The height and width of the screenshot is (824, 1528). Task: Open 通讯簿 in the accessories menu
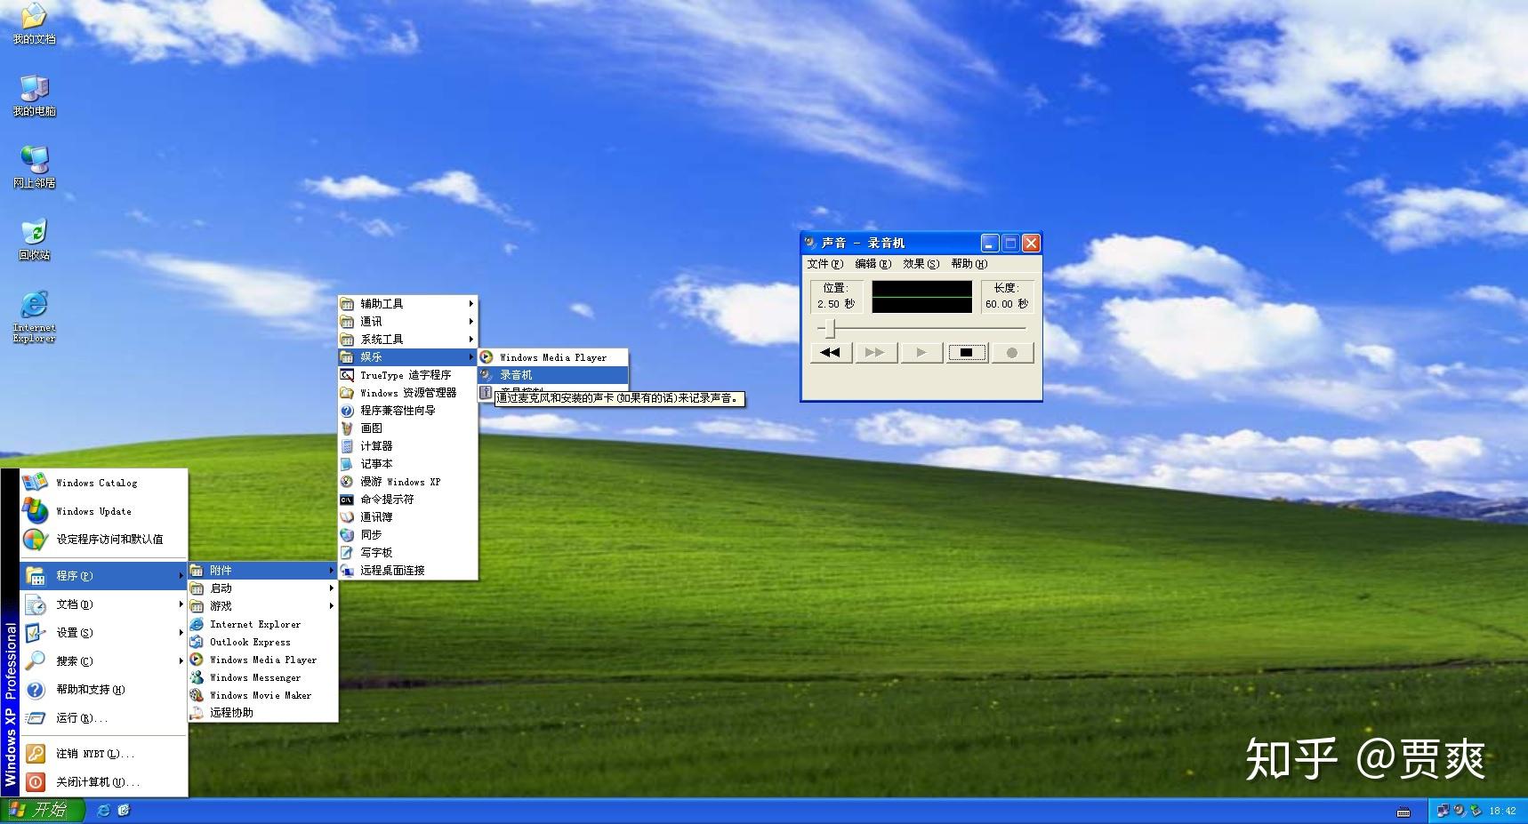[408, 517]
